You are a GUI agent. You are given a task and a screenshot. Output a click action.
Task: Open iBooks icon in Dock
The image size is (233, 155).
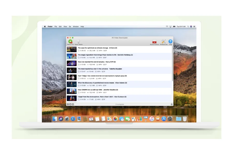coord(158,119)
